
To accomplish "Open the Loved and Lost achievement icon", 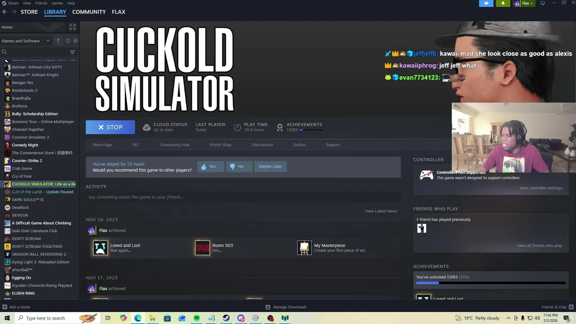I will 100,247.
